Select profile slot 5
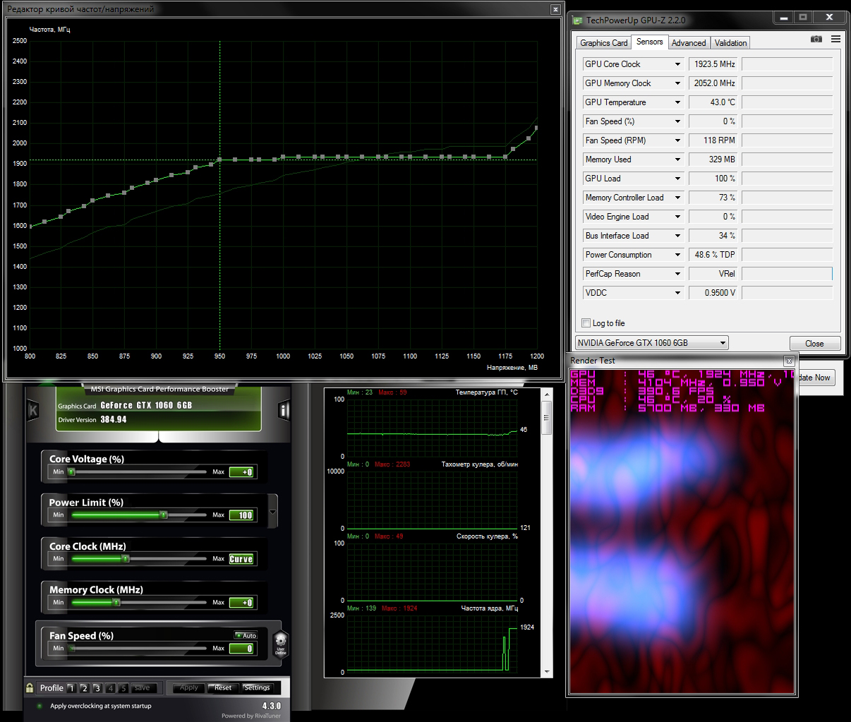The height and width of the screenshot is (722, 851). [x=123, y=688]
